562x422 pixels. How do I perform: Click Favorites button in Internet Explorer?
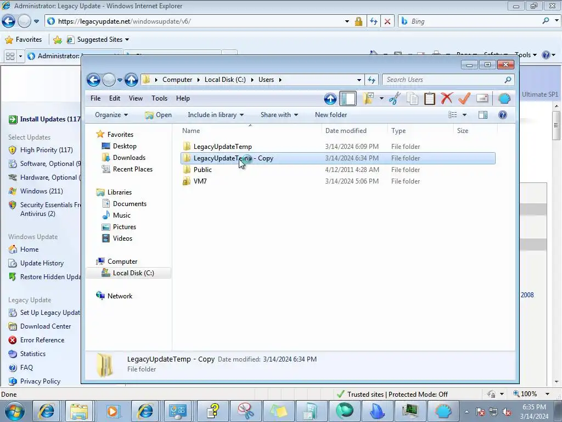24,40
